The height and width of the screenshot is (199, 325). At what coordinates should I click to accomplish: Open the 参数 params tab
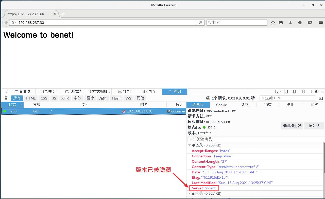[x=245, y=105]
